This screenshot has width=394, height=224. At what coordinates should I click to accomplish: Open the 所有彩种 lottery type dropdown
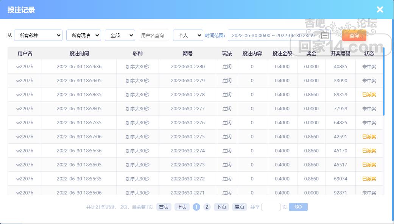click(x=38, y=35)
